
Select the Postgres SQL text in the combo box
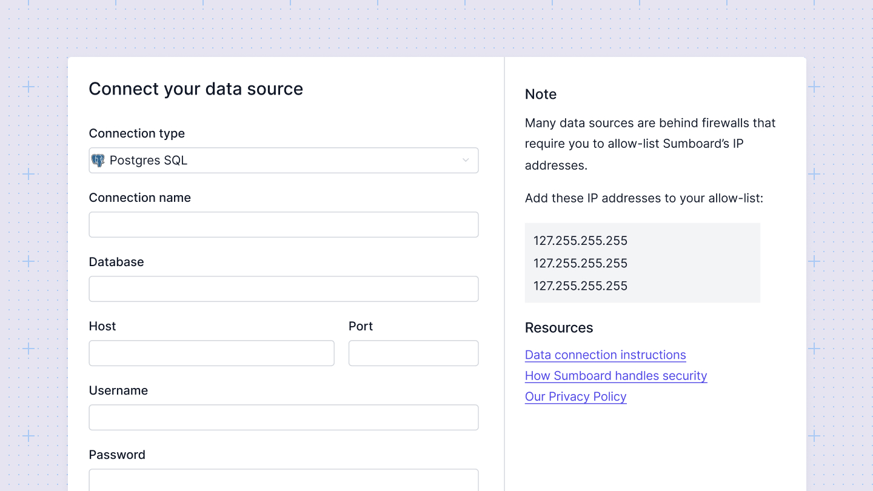pyautogui.click(x=149, y=161)
